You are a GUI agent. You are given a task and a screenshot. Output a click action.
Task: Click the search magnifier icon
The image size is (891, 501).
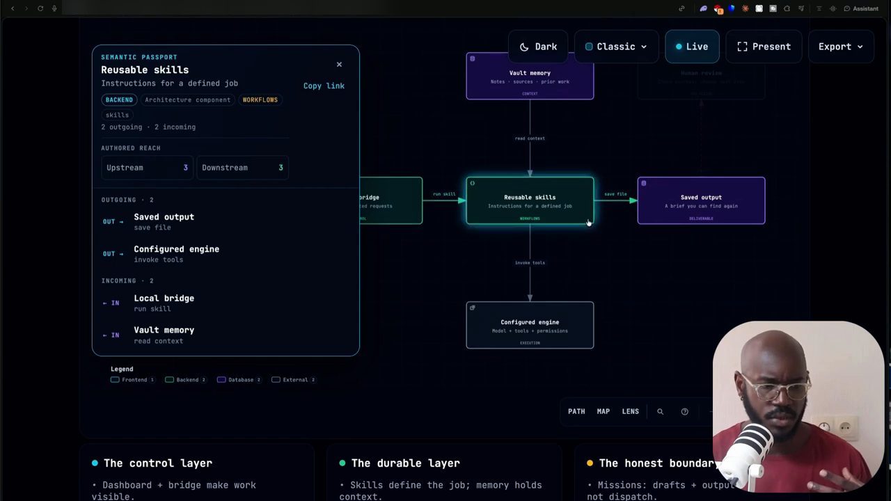click(661, 411)
